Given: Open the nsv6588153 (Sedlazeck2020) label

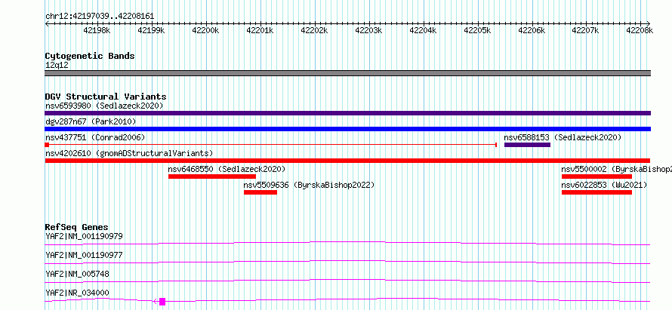Looking at the screenshot, I should coord(563,137).
